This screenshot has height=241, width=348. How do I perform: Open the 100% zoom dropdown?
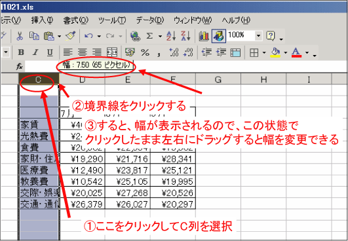click(x=258, y=36)
